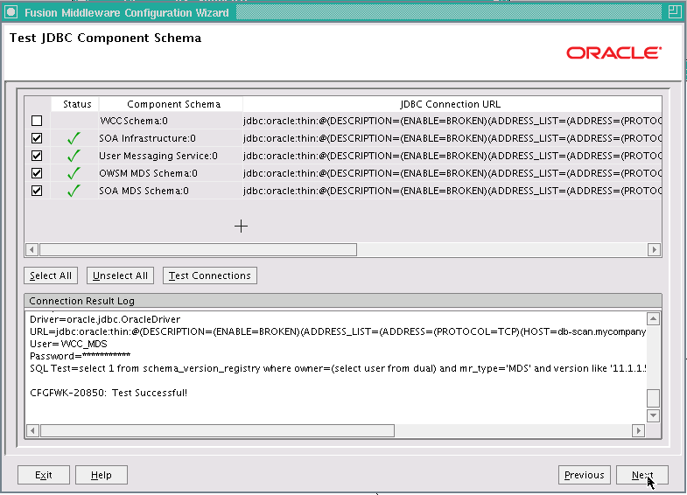687x495 pixels.
Task: Click the Test JDBC Component Schema title
Action: point(106,38)
